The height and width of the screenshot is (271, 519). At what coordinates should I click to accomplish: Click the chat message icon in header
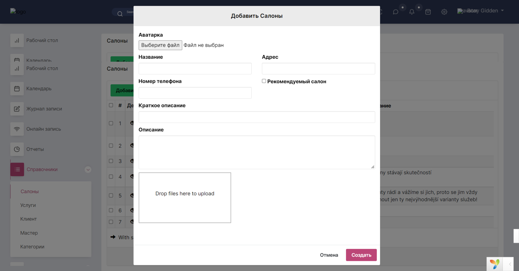395,12
